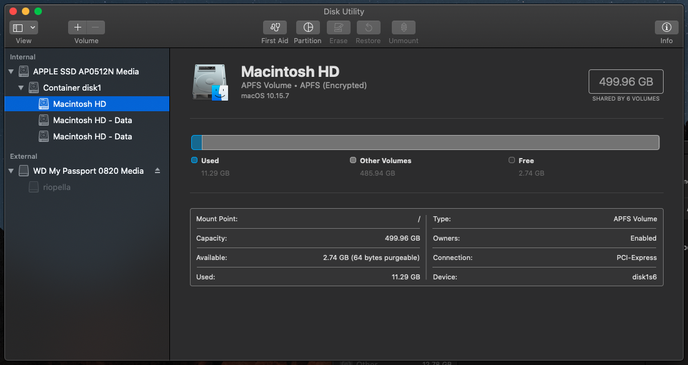Image resolution: width=688 pixels, height=365 pixels.
Task: Click the Mount Point row value '/'
Action: (x=419, y=219)
